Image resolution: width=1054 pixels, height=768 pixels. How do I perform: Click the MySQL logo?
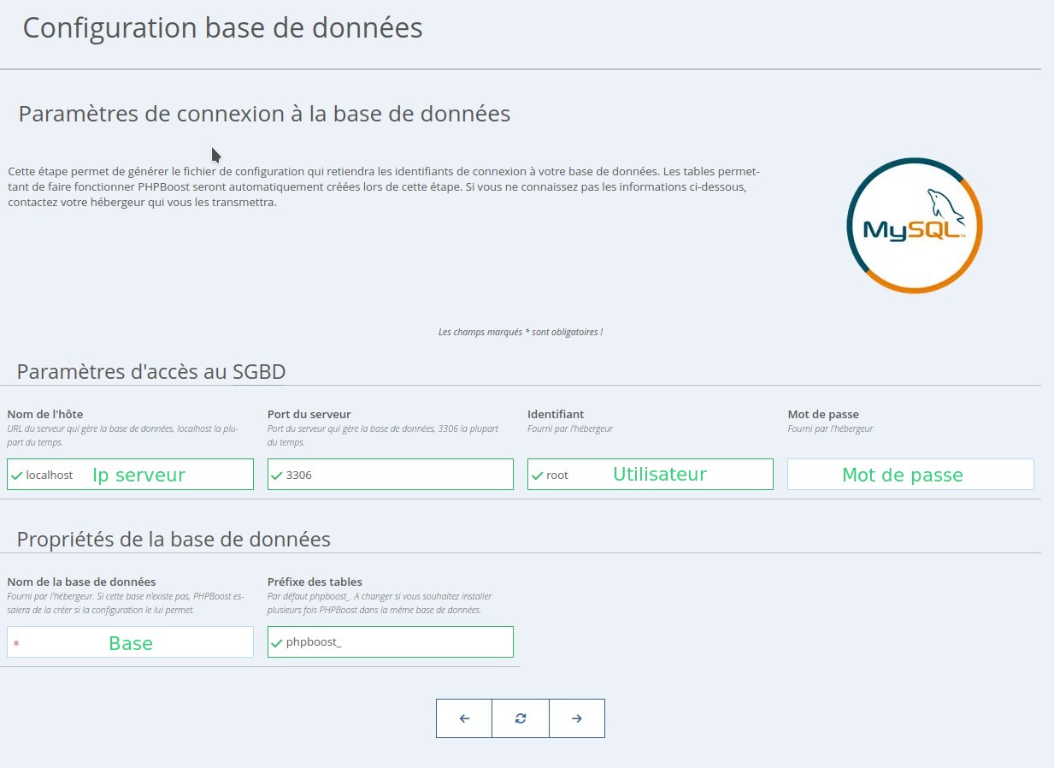click(x=914, y=225)
